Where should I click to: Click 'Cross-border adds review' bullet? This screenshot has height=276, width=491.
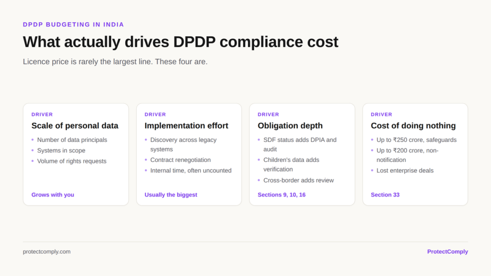(298, 180)
